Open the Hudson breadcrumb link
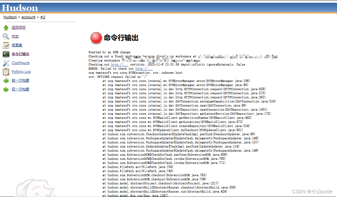 pos(10,17)
